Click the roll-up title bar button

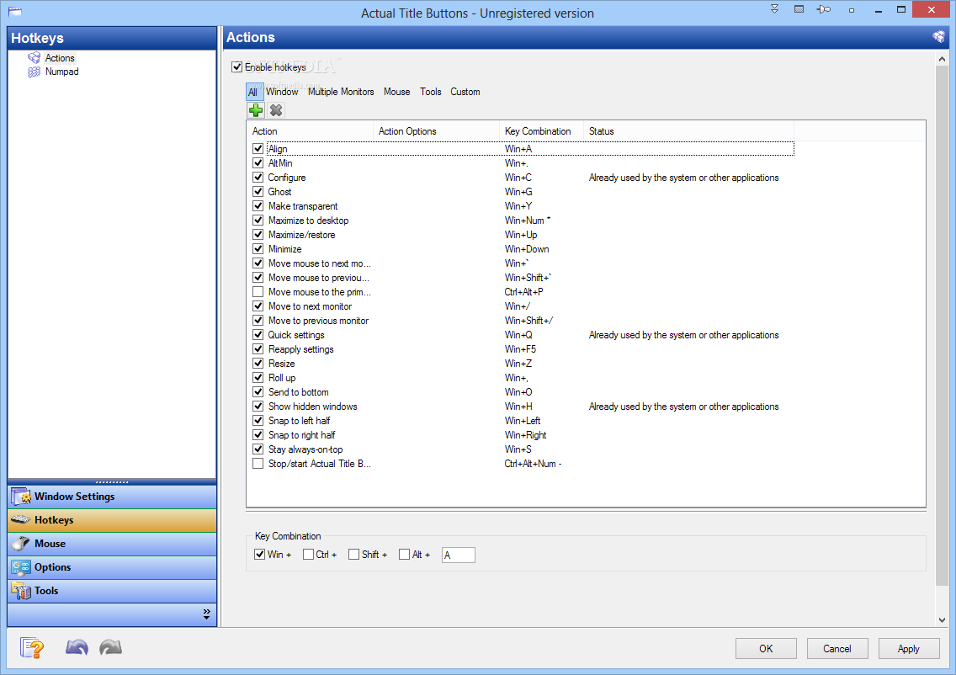[x=774, y=9]
